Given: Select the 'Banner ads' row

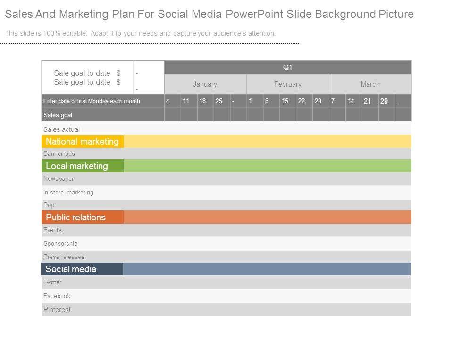Looking at the screenshot, I should click(x=226, y=153).
